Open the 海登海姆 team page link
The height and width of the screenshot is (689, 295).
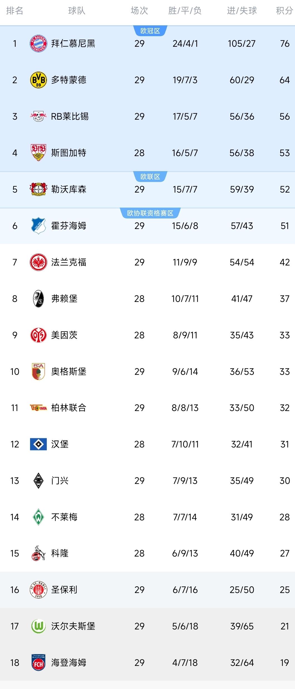[69, 663]
